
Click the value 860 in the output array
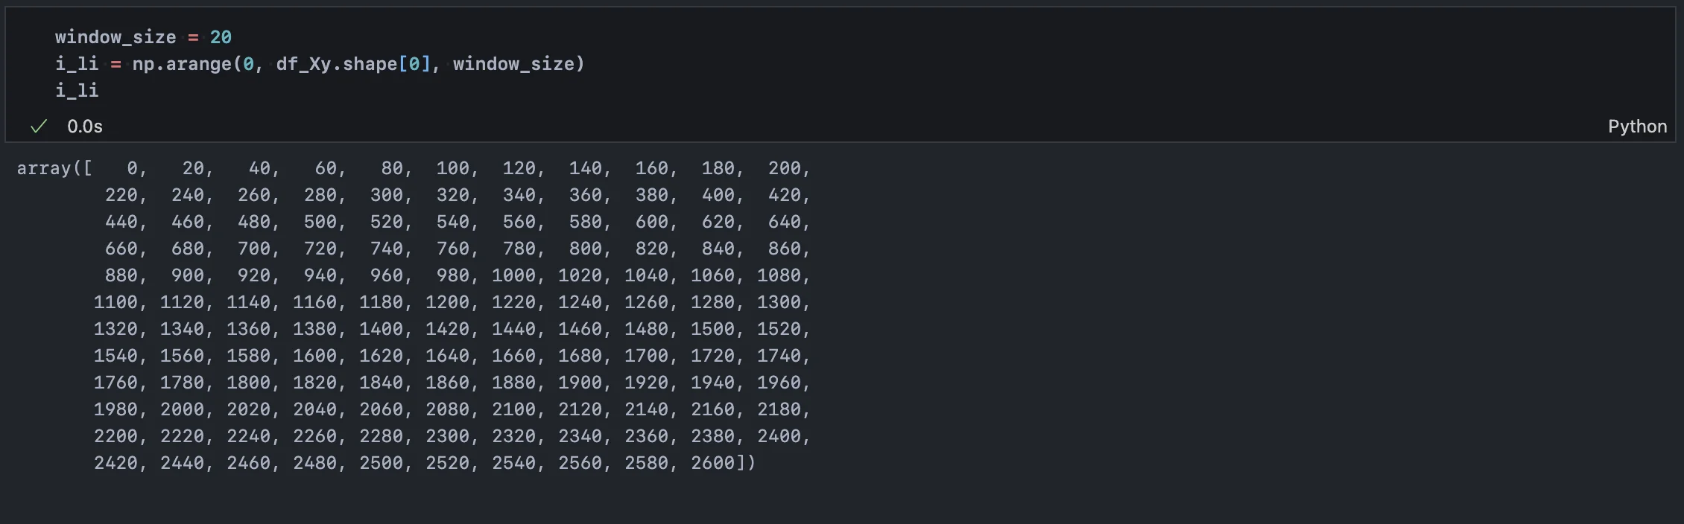click(x=784, y=249)
